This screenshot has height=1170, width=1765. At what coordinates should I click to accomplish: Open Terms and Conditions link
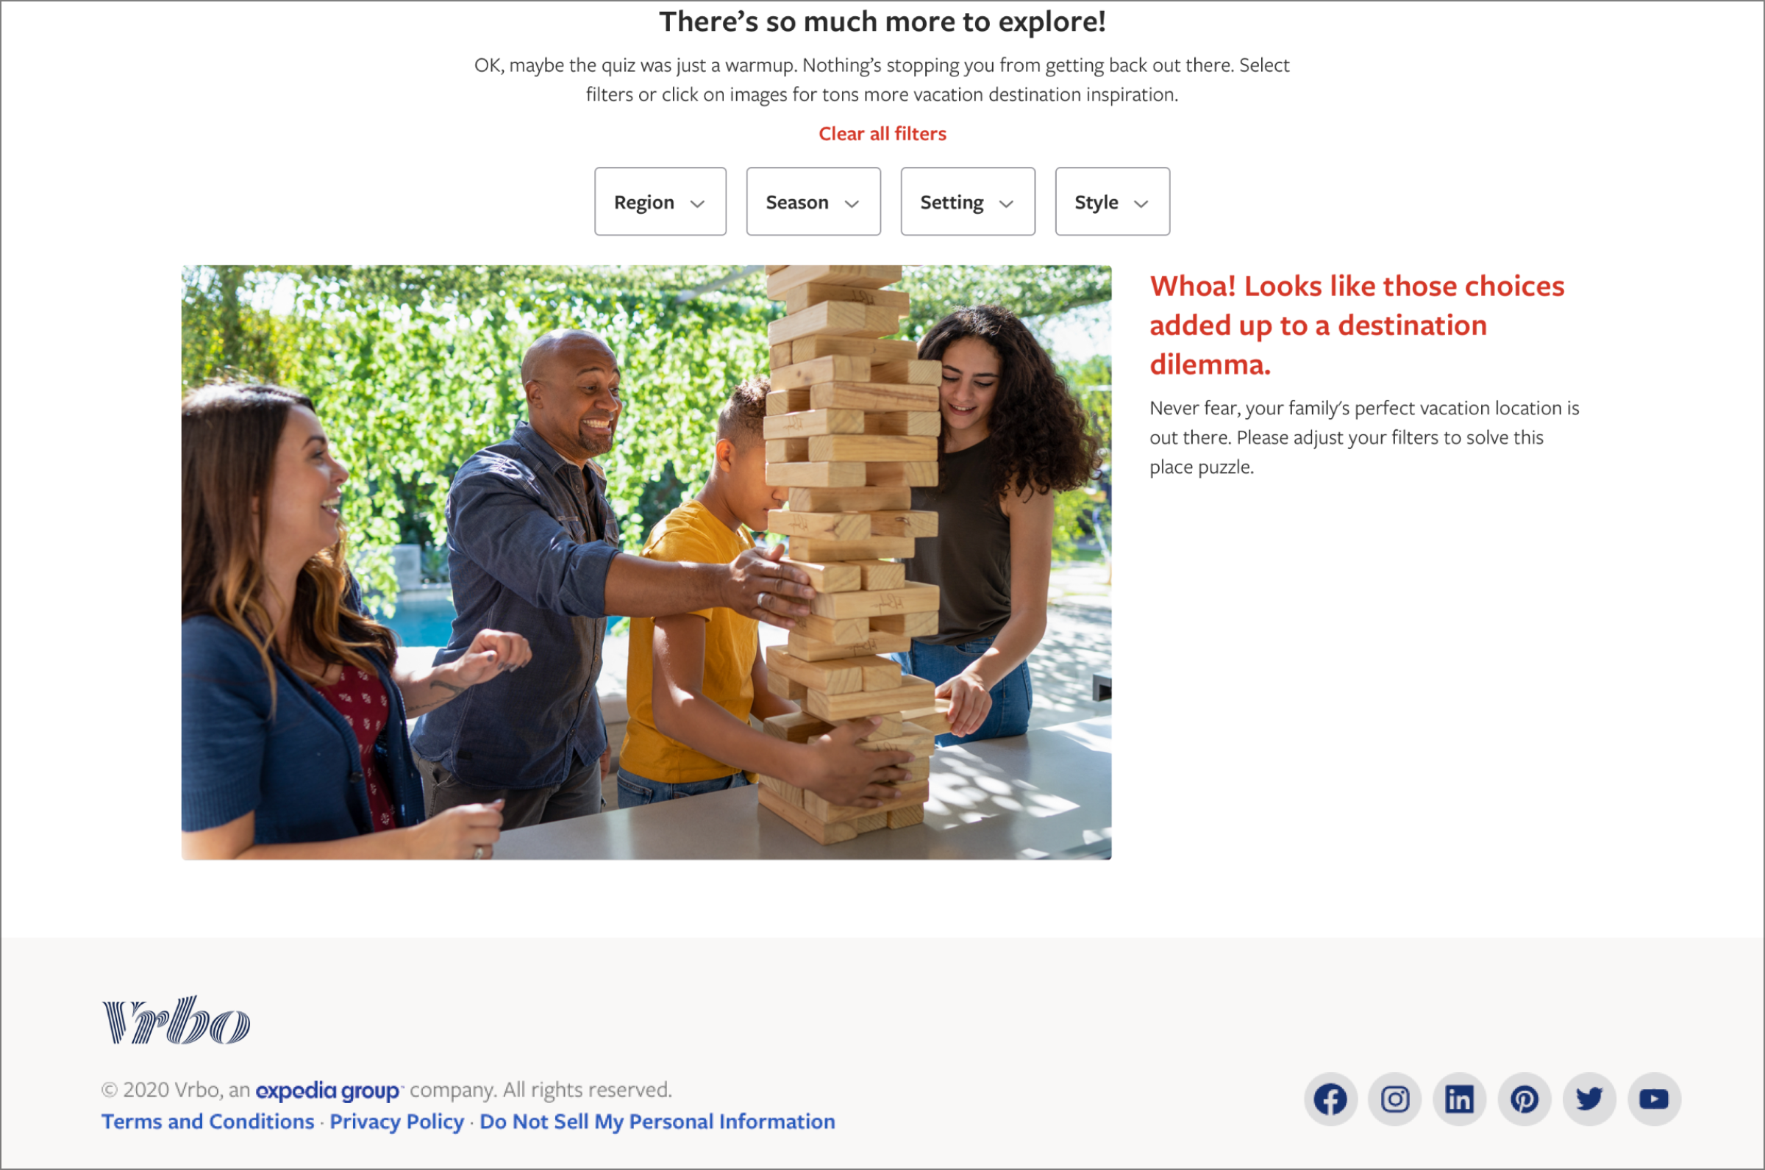[207, 1121]
